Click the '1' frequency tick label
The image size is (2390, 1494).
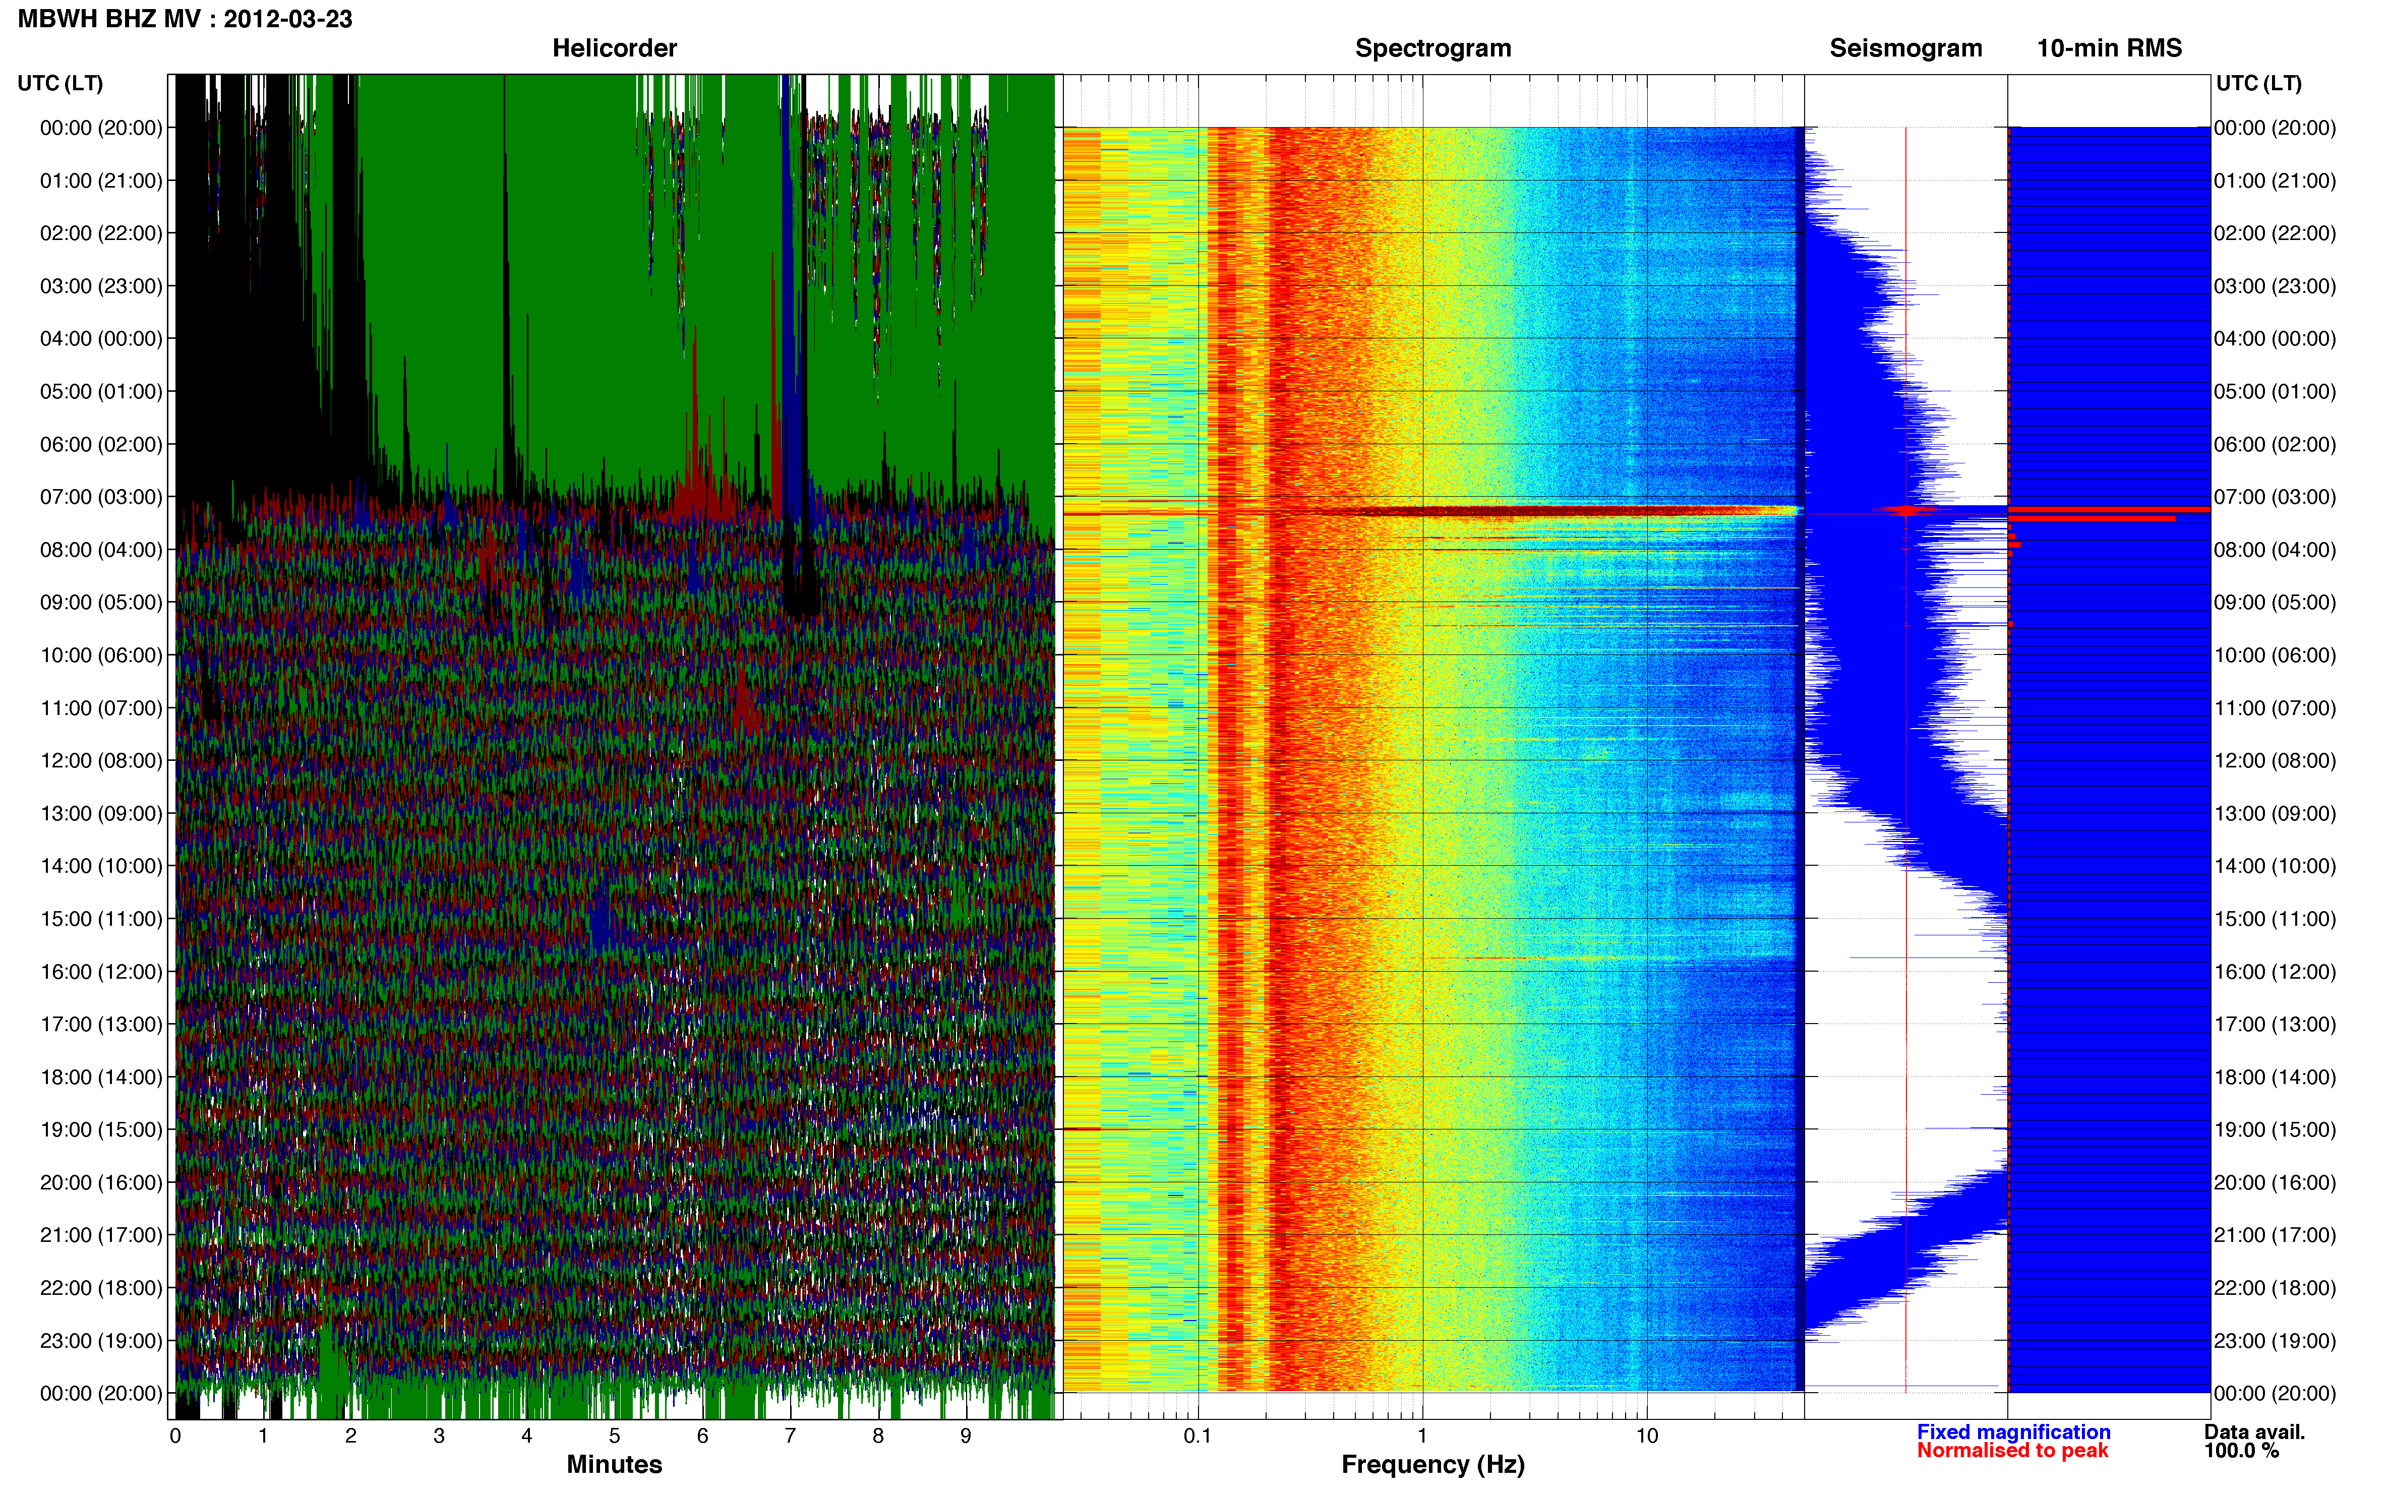pos(1422,1436)
